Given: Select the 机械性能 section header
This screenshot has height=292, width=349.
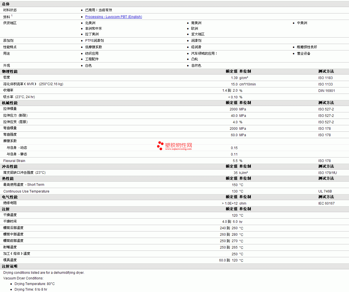Looking at the screenshot, I should point(10,103).
